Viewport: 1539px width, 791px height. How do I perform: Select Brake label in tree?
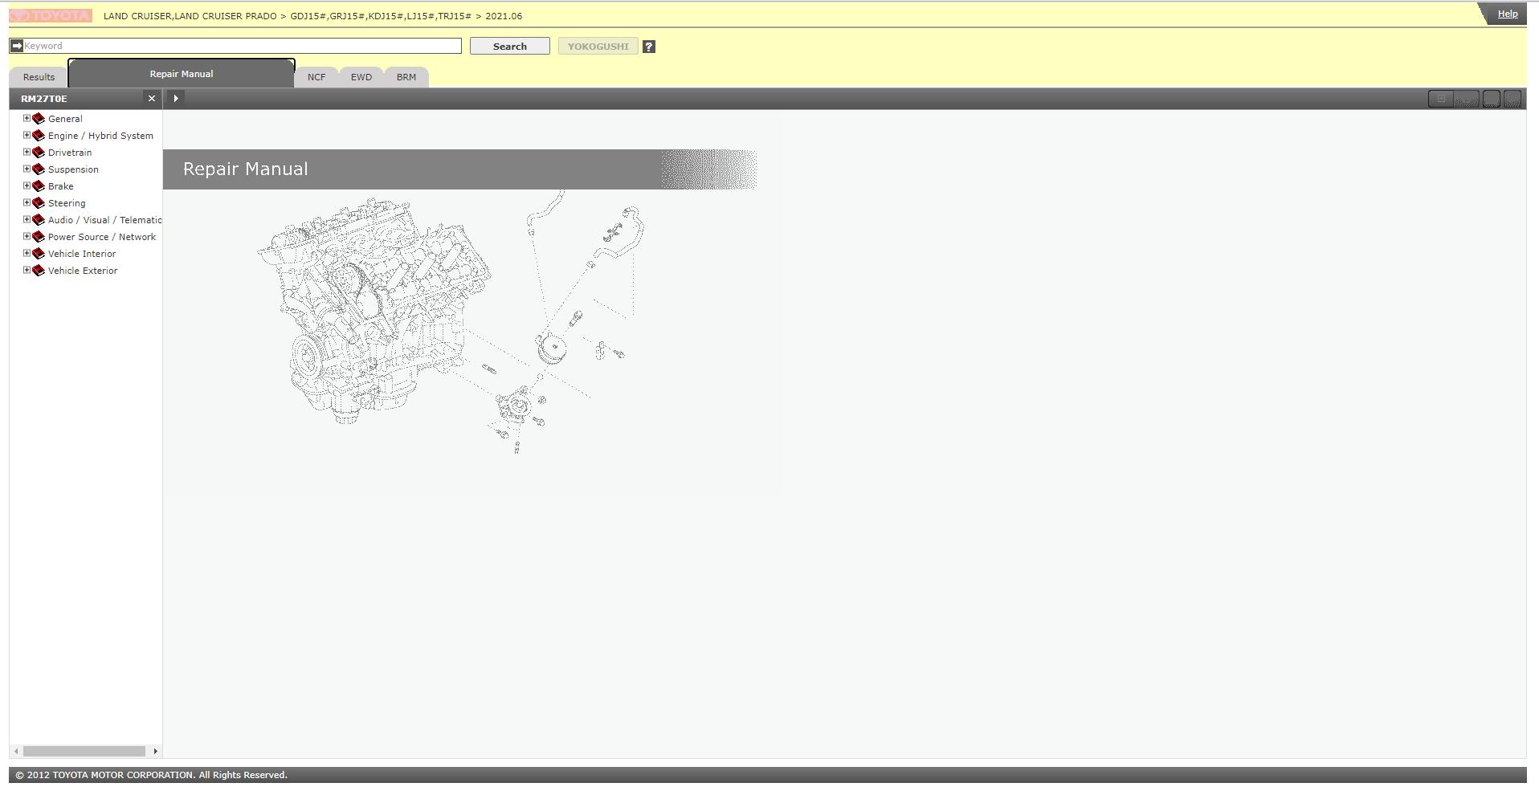tap(61, 186)
